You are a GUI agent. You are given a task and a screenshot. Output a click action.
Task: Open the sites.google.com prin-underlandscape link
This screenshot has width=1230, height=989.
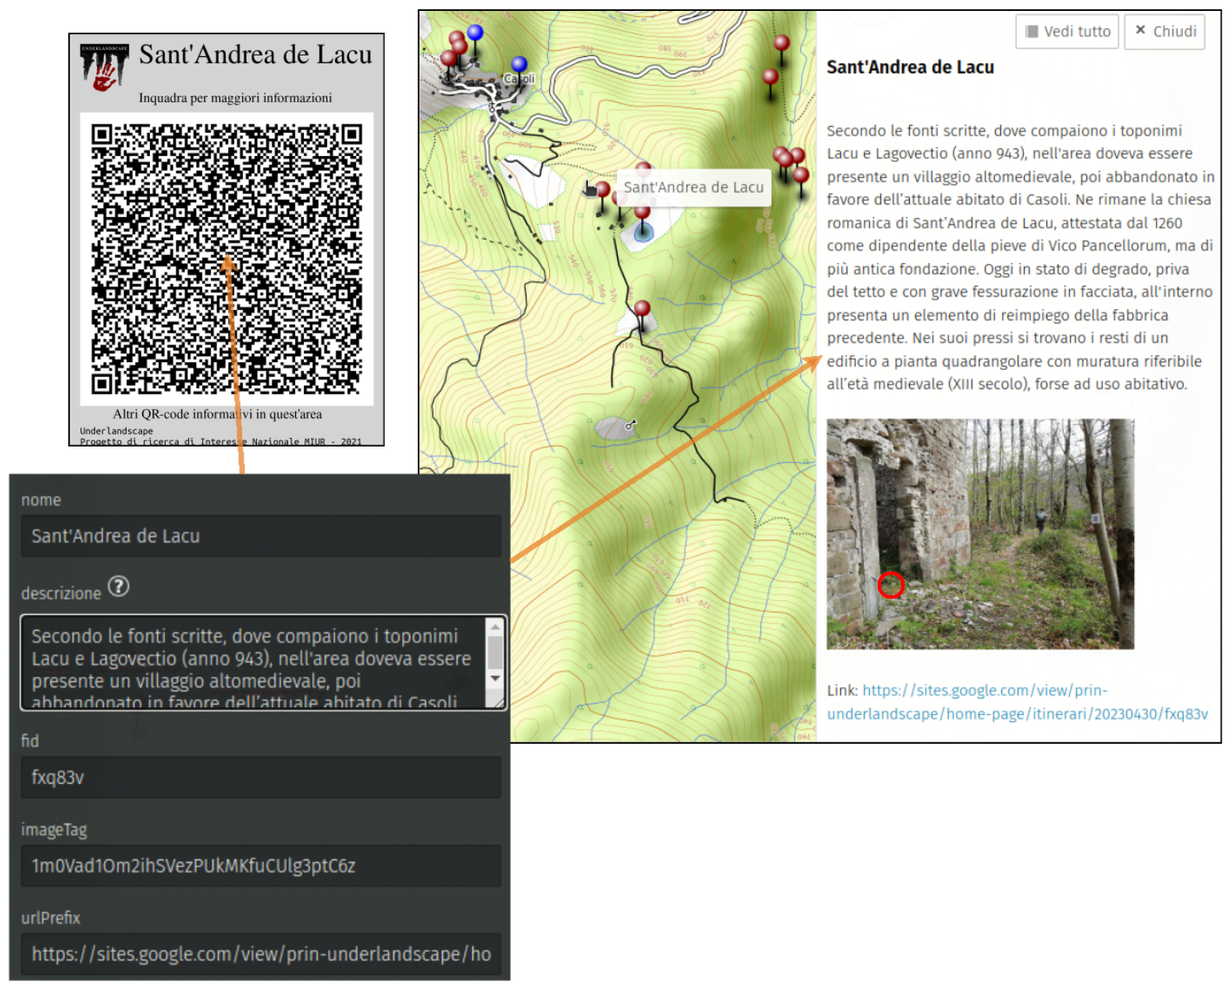1018,702
